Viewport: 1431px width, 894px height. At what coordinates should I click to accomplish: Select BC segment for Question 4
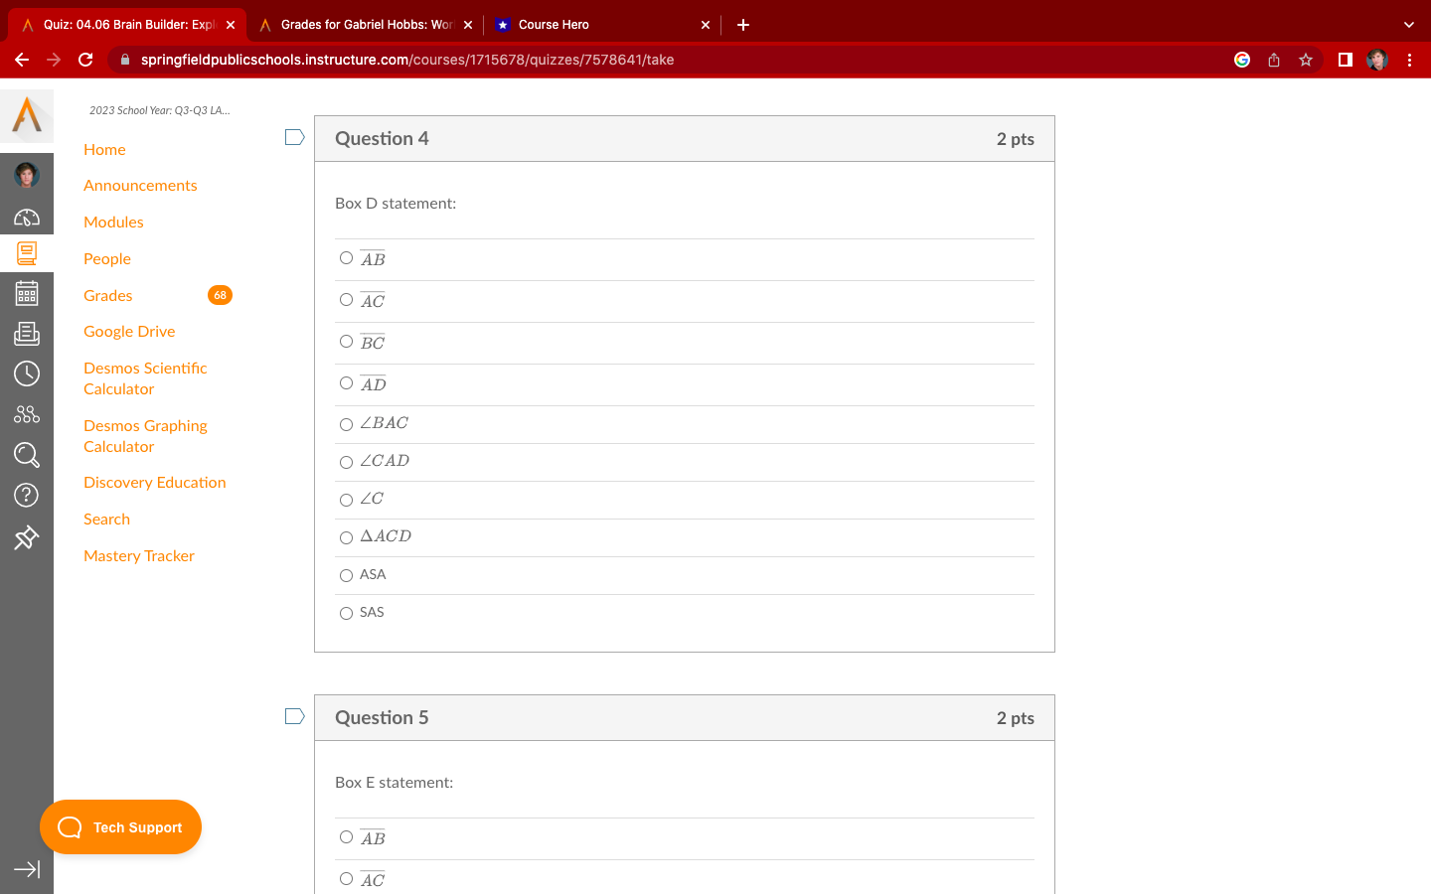click(346, 342)
